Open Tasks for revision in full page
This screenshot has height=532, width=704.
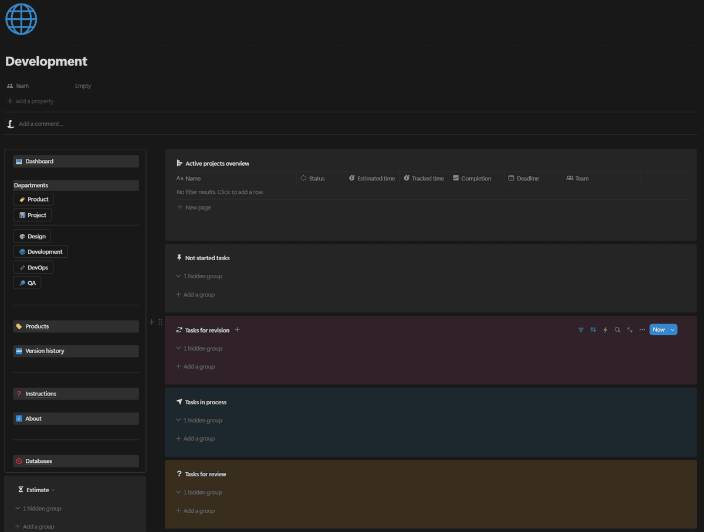point(629,330)
